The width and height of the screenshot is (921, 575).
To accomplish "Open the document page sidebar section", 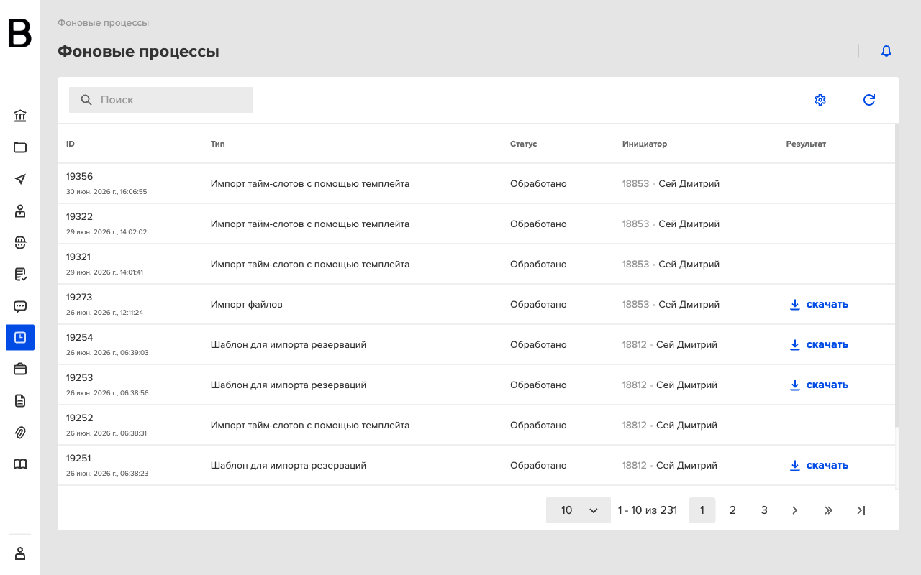I will pyautogui.click(x=20, y=401).
